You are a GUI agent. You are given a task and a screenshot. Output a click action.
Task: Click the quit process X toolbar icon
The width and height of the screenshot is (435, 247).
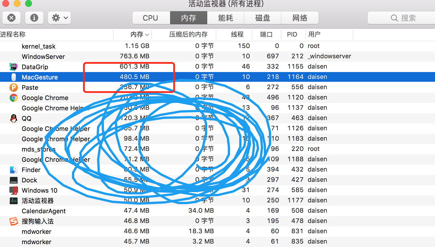(11, 18)
